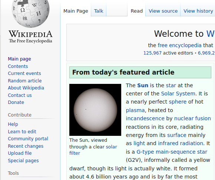Follow the surface link

tap(177, 135)
